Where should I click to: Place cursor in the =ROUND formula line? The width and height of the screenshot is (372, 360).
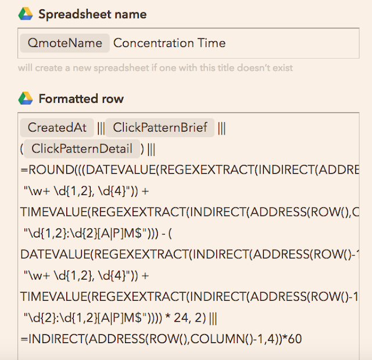189,170
